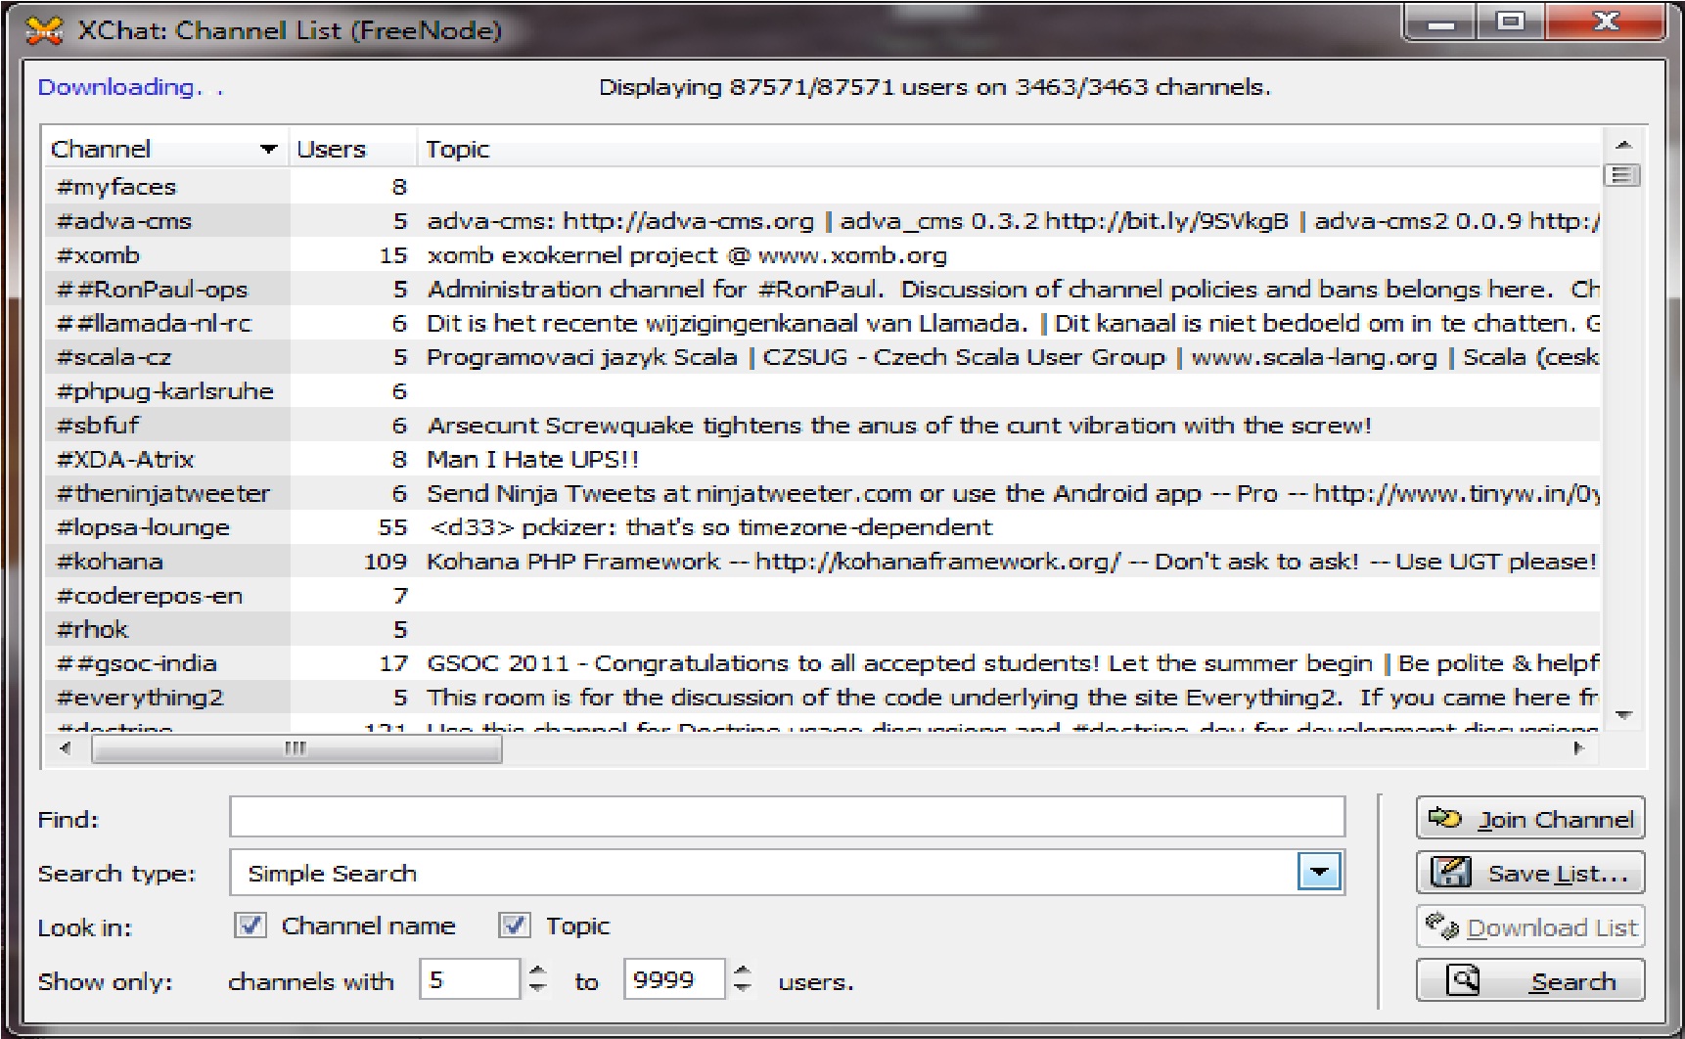Select the #scala-cz channel
Screen dimensions: 1685x1039
(x=822, y=357)
